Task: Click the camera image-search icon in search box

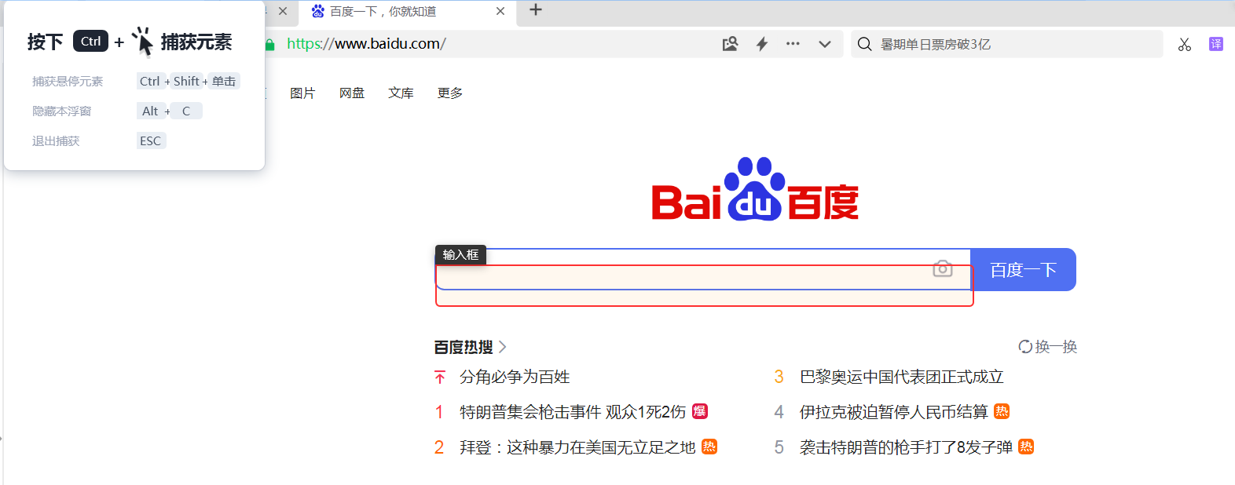Action: pos(942,268)
